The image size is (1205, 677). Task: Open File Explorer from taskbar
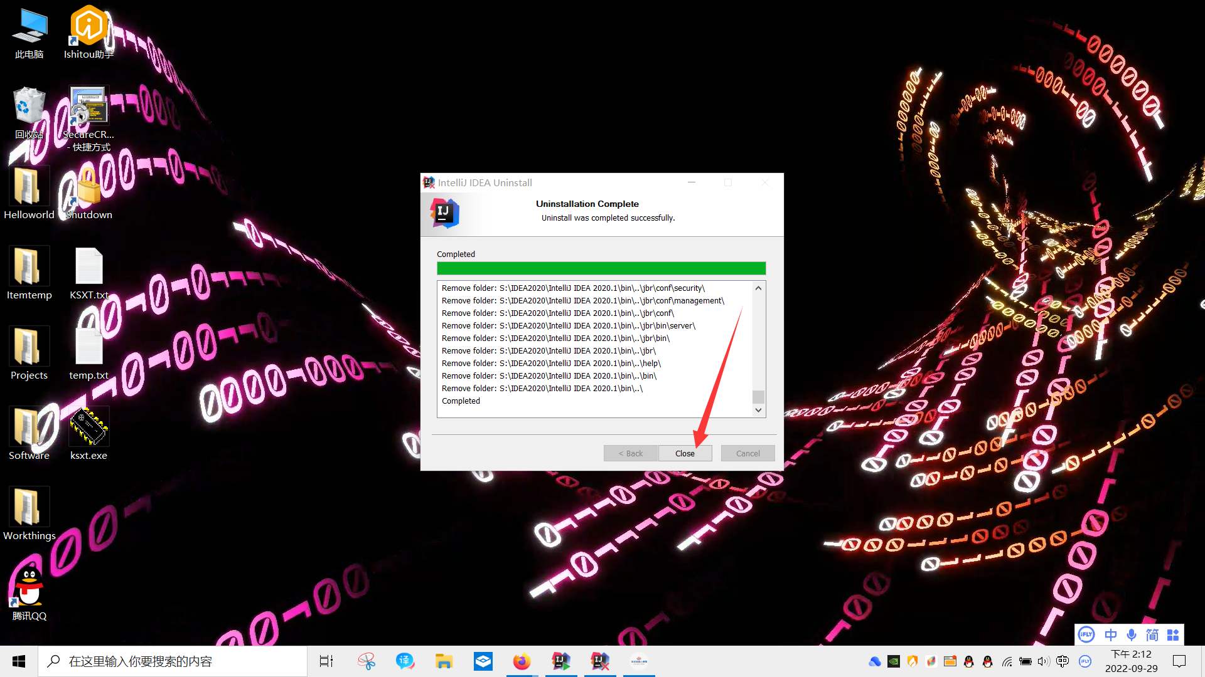coord(444,661)
